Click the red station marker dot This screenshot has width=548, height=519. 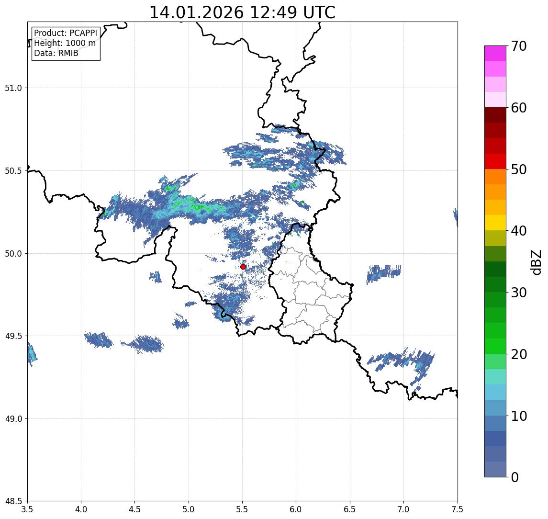coord(243,267)
